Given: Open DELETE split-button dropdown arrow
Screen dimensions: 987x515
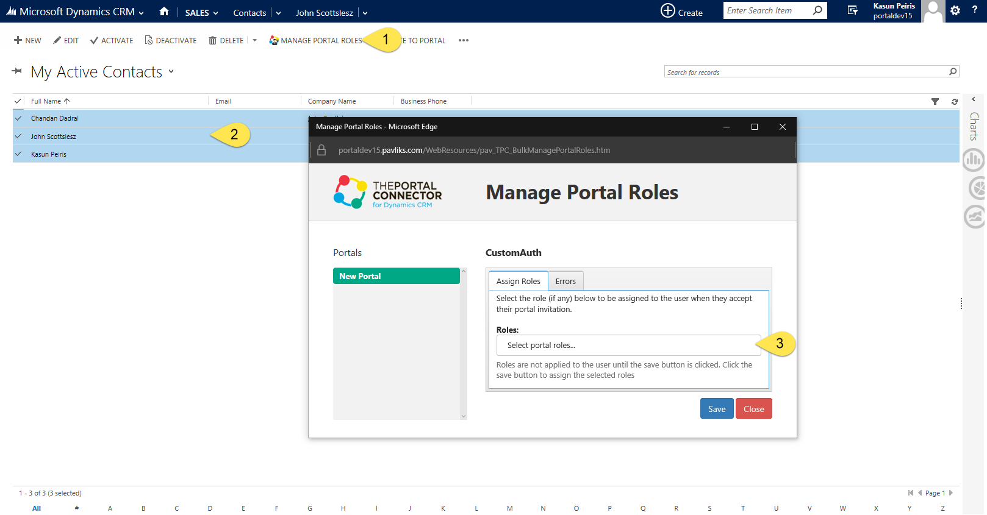Looking at the screenshot, I should [254, 41].
